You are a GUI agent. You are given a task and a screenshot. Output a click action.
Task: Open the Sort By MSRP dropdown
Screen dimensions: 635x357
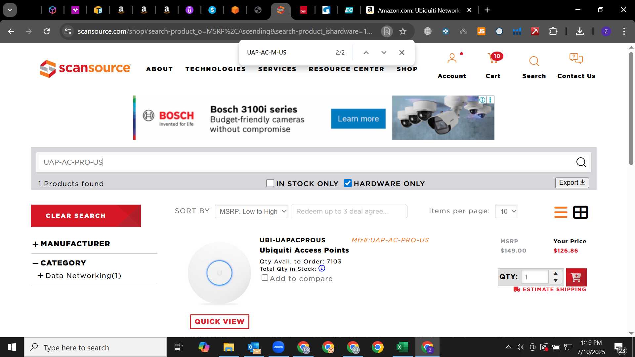coord(251,212)
